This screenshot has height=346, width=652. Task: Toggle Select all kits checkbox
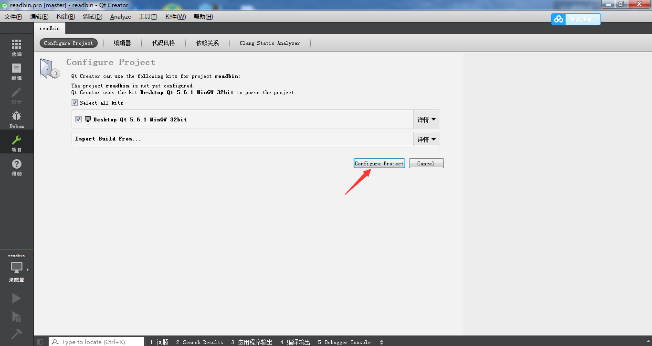[x=74, y=102]
